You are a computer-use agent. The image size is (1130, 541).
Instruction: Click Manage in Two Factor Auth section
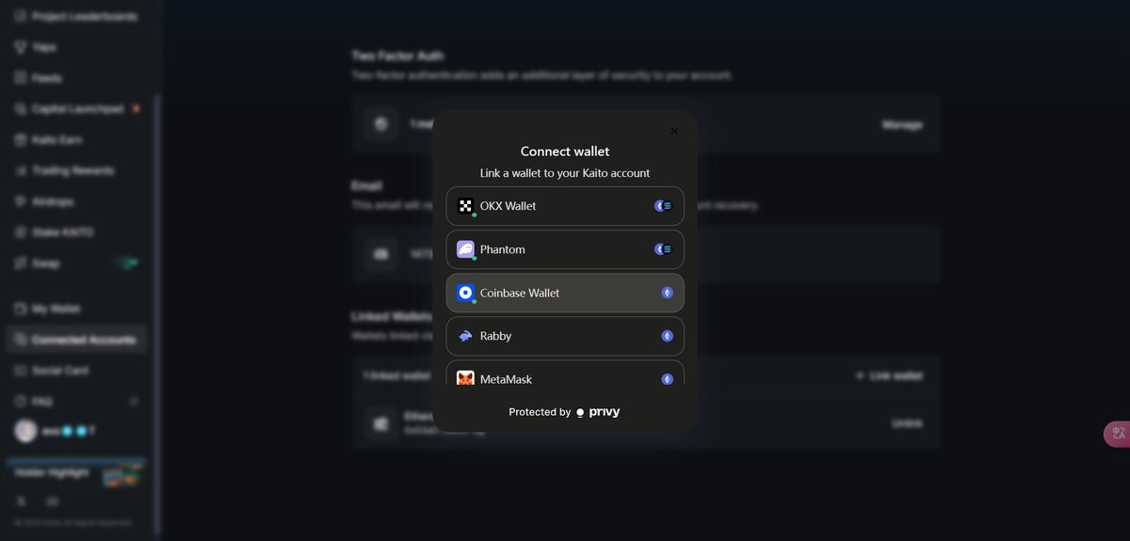coord(902,125)
